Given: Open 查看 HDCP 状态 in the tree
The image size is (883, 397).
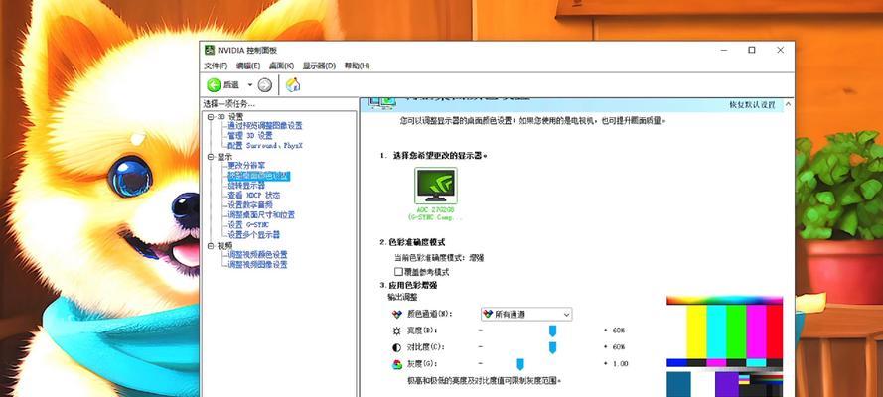Looking at the screenshot, I should tap(254, 196).
